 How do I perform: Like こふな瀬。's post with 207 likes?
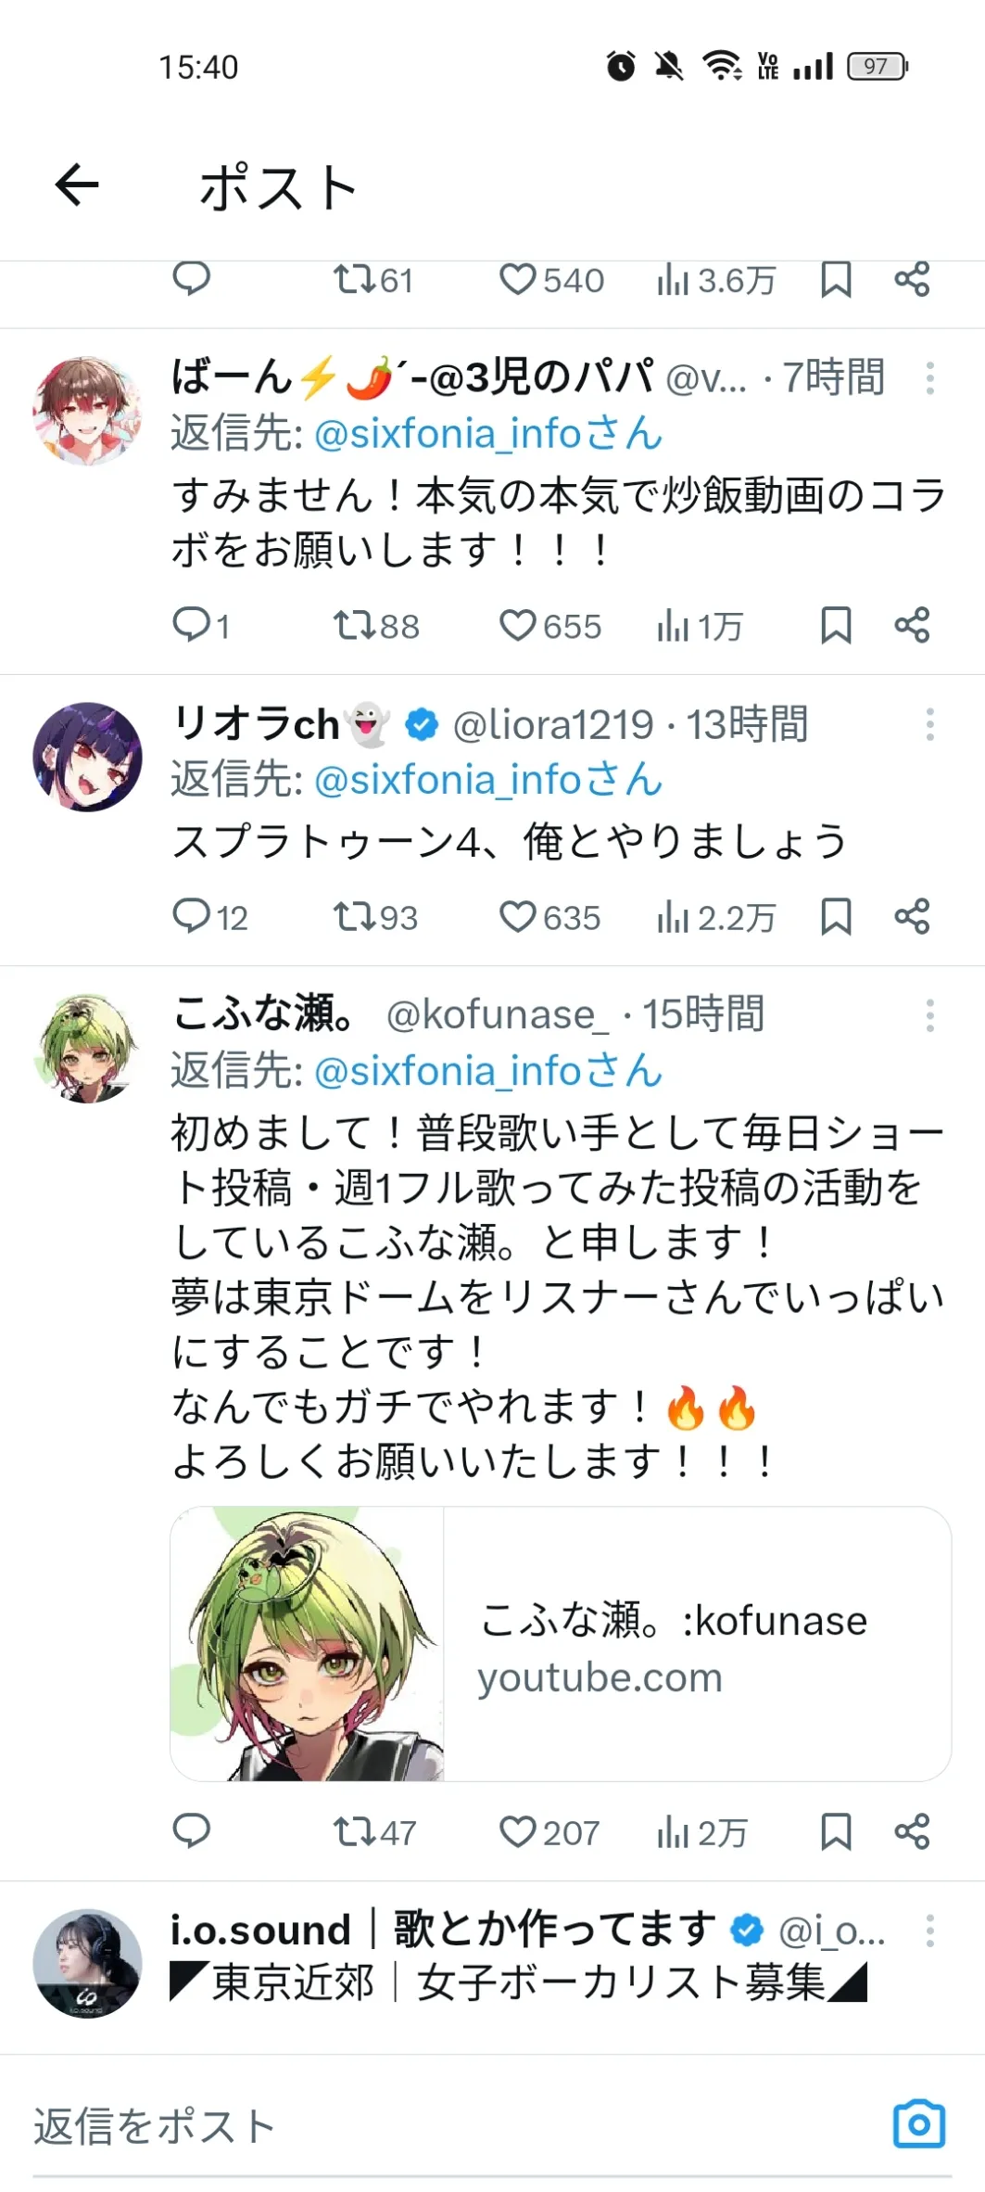click(518, 1831)
